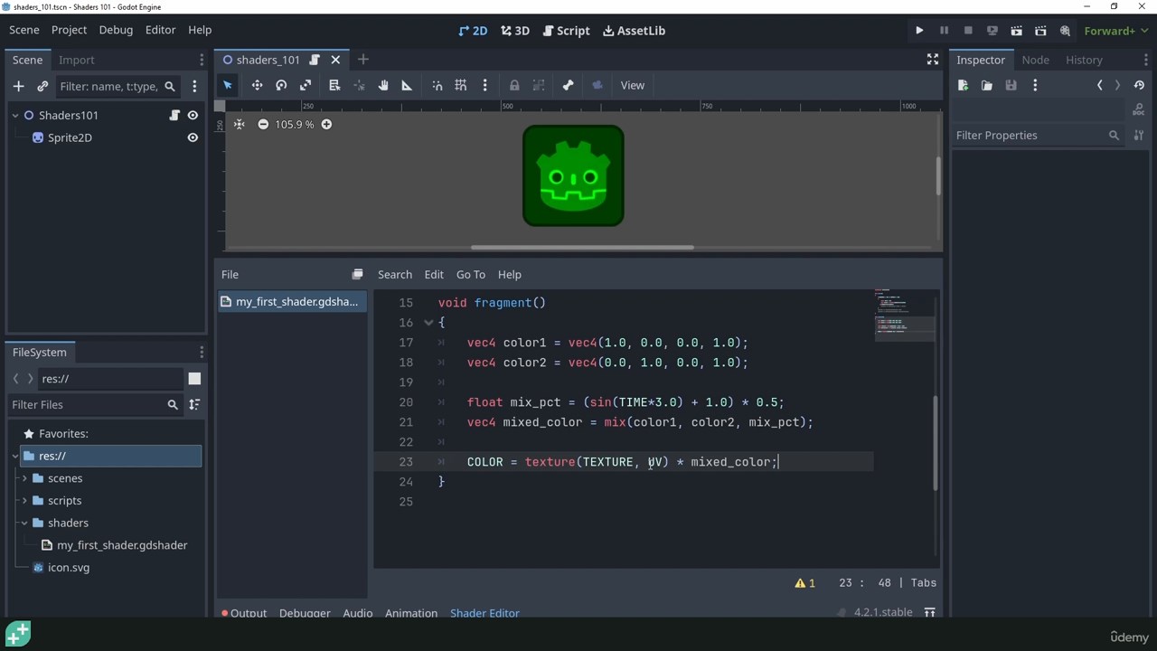Expand the scenes folder
Viewport: 1157px width, 651px height.
24,478
